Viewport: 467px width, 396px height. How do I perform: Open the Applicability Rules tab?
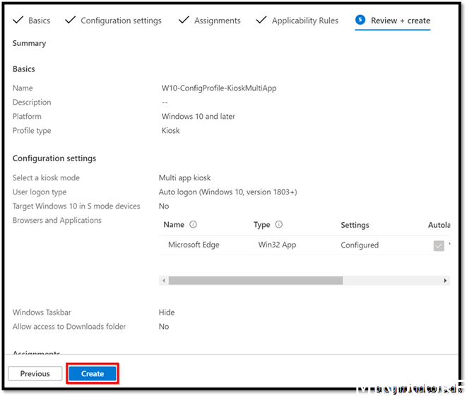pyautogui.click(x=305, y=21)
